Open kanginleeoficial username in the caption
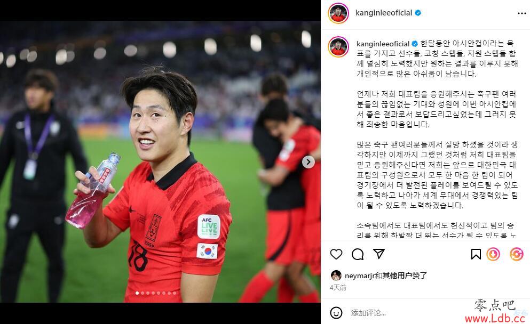 [383, 44]
